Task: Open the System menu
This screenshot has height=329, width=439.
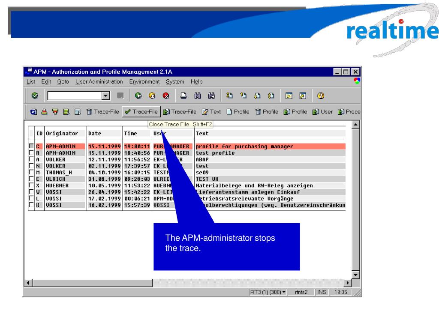Action: (175, 82)
